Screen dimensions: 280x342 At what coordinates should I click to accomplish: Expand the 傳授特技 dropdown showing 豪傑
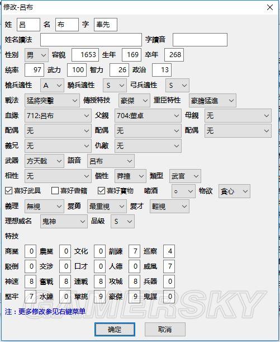[134, 101]
